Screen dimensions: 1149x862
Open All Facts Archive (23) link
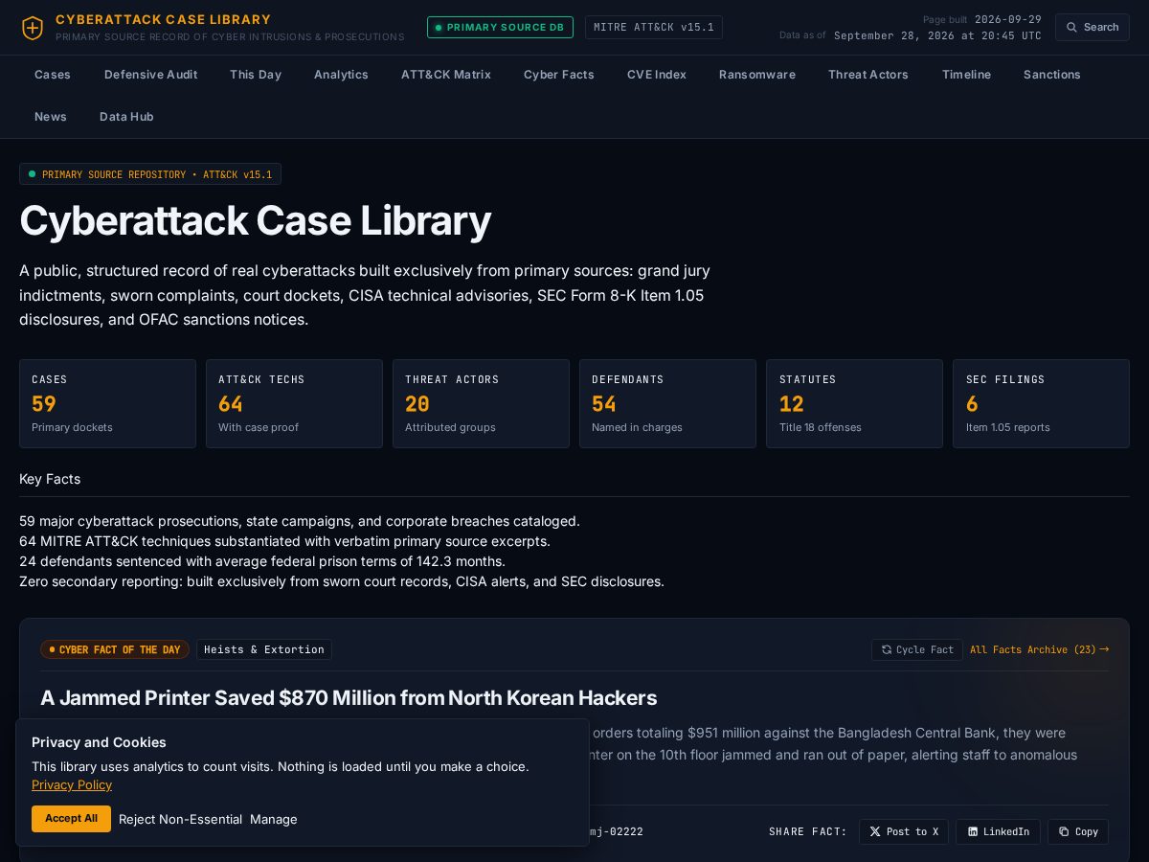pyautogui.click(x=1039, y=649)
